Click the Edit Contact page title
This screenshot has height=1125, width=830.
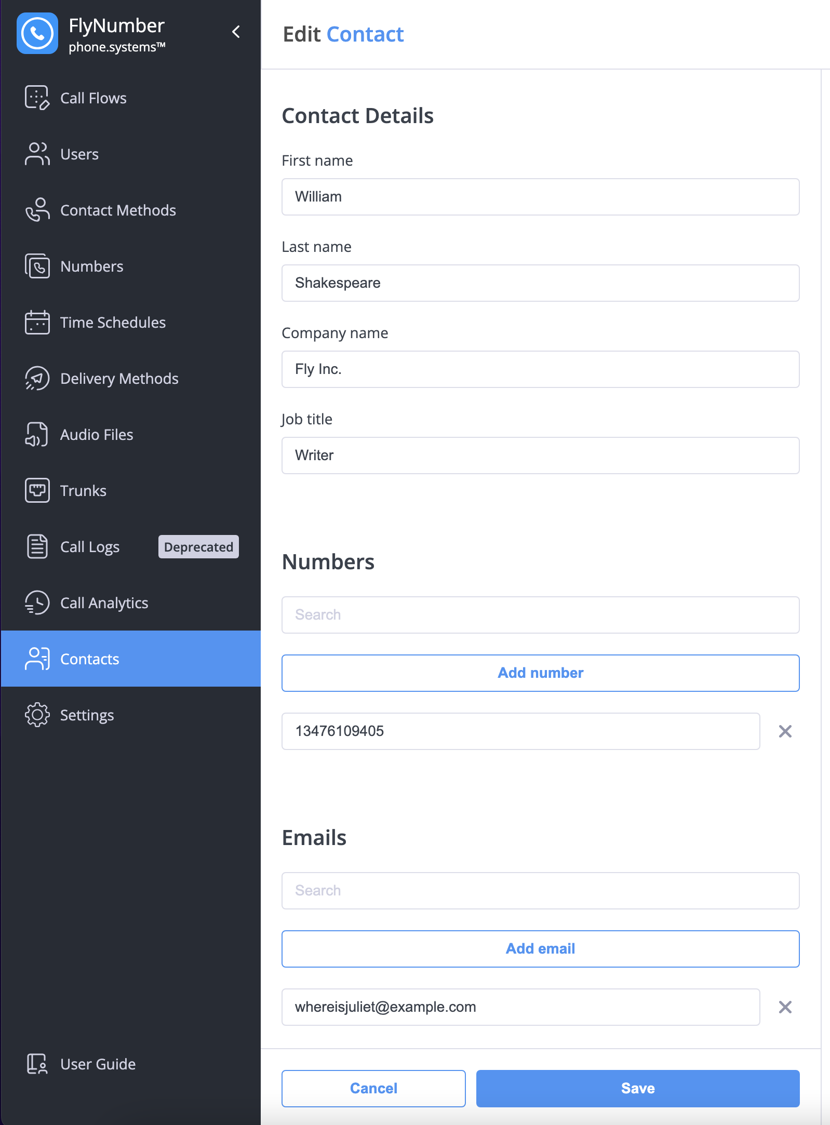[x=343, y=34]
